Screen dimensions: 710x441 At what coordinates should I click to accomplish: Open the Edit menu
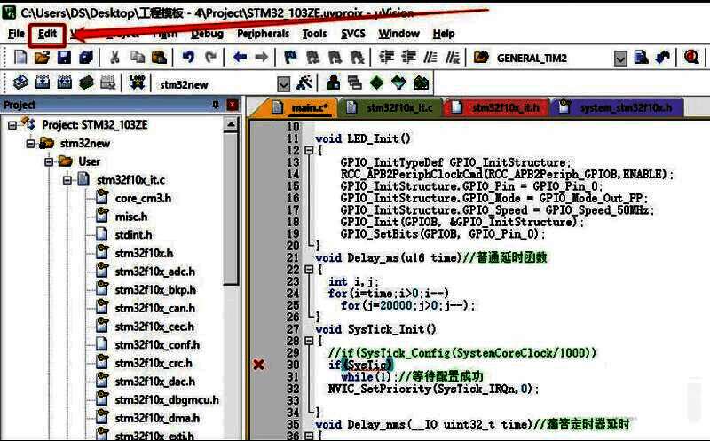pos(47,34)
